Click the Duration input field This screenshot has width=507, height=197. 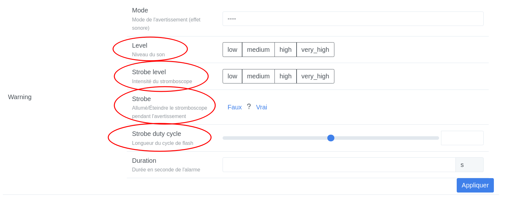click(x=339, y=165)
